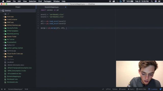
Task: Click the pd.merge line in editor
Action: tap(54, 28)
